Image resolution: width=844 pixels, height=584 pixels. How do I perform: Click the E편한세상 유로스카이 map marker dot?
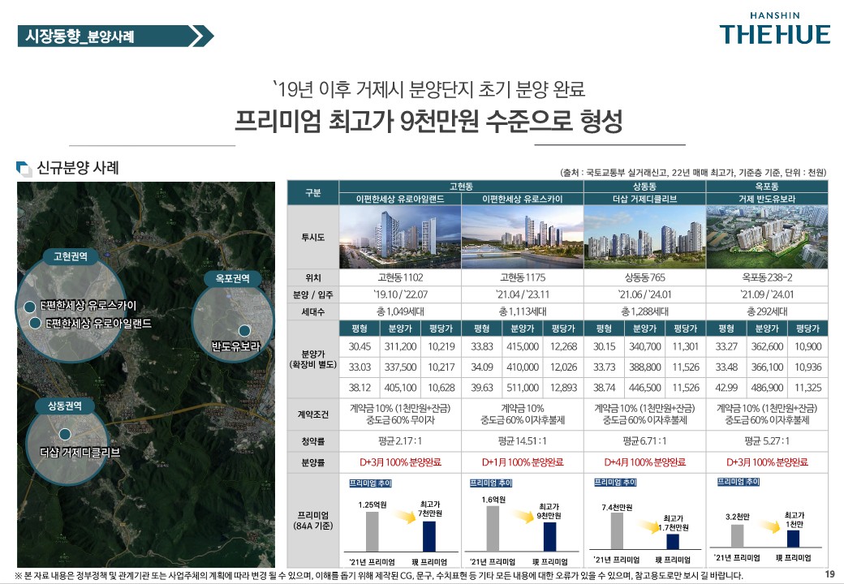pos(30,307)
